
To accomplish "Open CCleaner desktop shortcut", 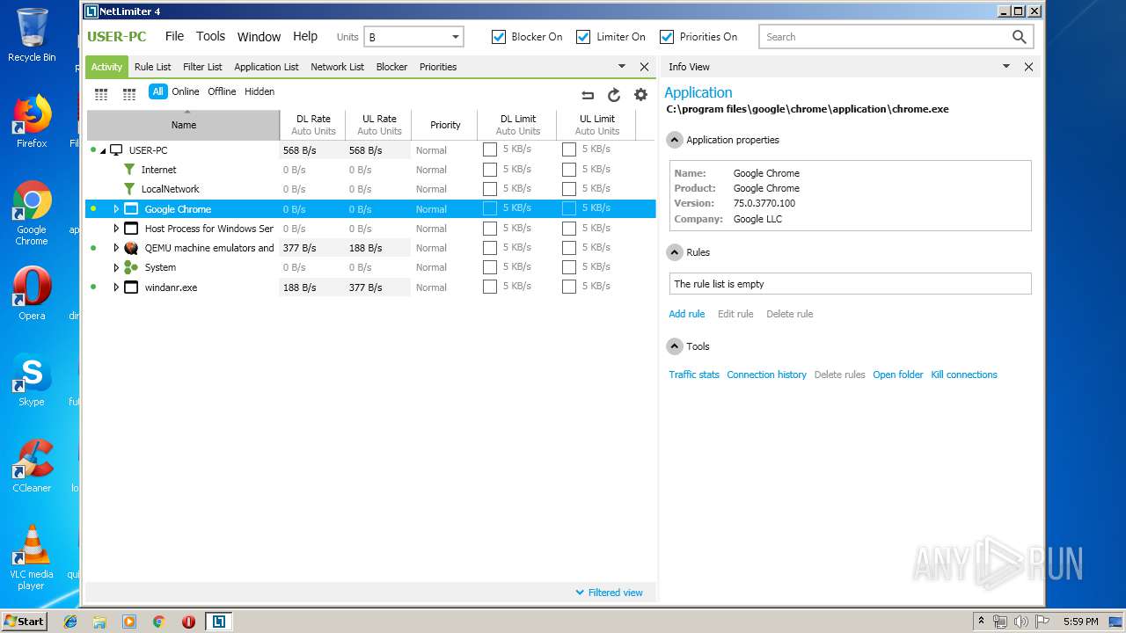I will 32,466.
